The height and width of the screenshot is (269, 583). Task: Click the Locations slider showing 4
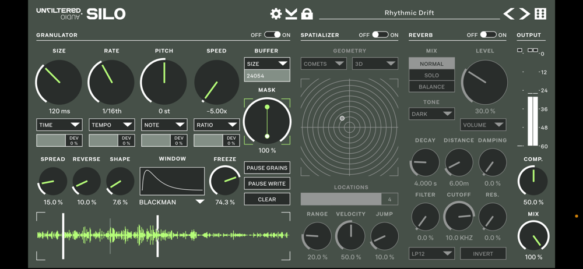coord(349,199)
